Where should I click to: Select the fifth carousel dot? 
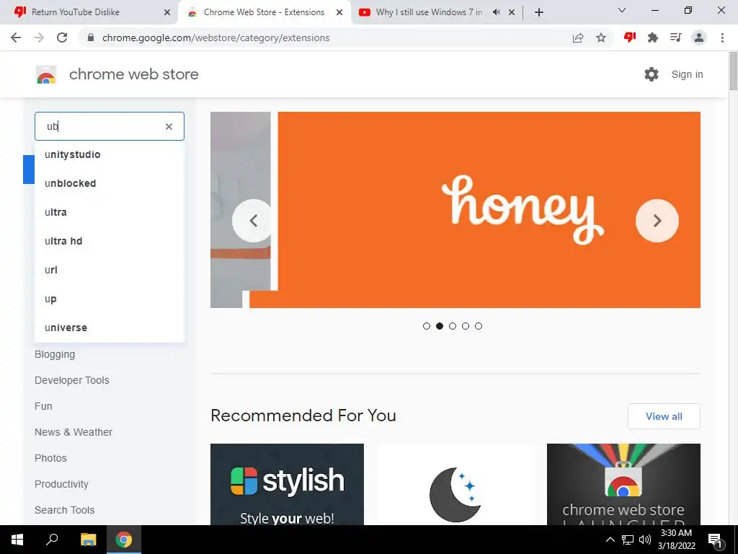[x=479, y=326]
